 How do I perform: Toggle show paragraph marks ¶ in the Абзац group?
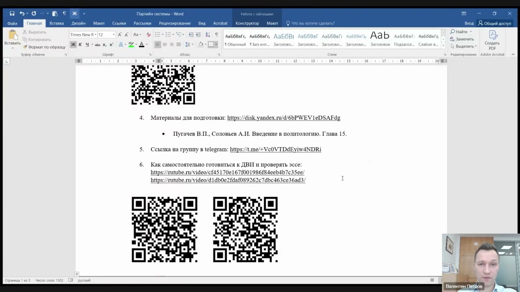pyautogui.click(x=217, y=34)
